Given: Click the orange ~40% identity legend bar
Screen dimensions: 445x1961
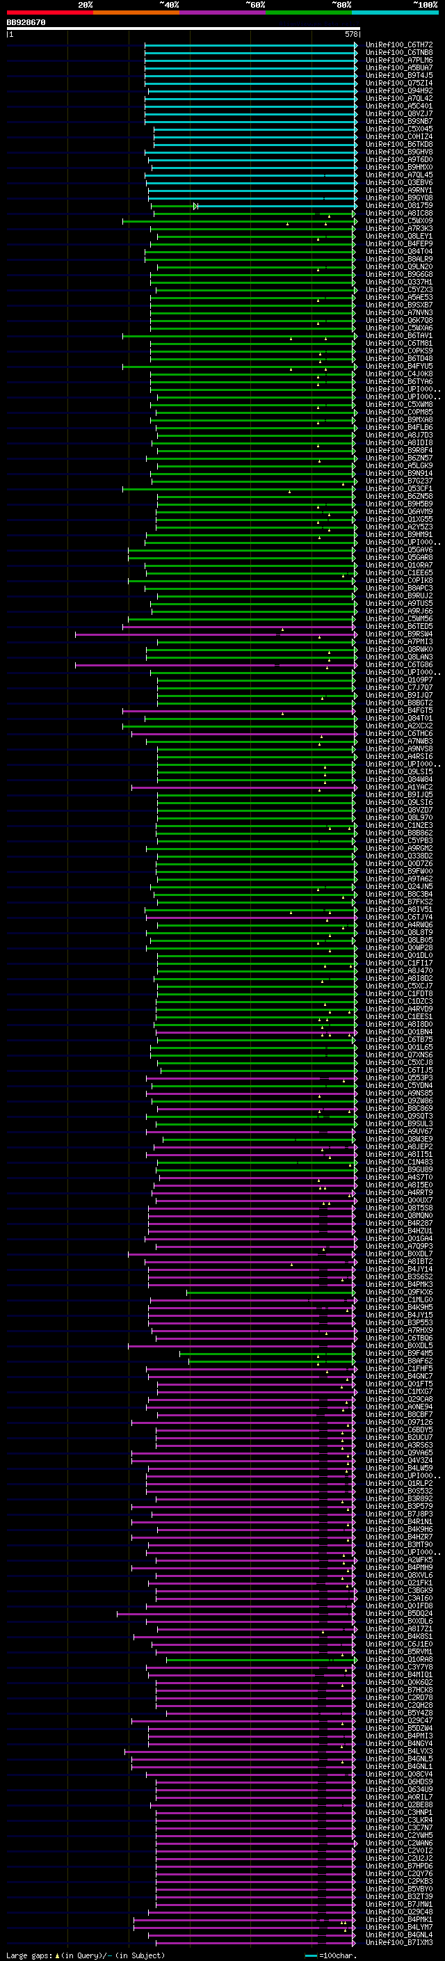Looking at the screenshot, I should [x=136, y=13].
